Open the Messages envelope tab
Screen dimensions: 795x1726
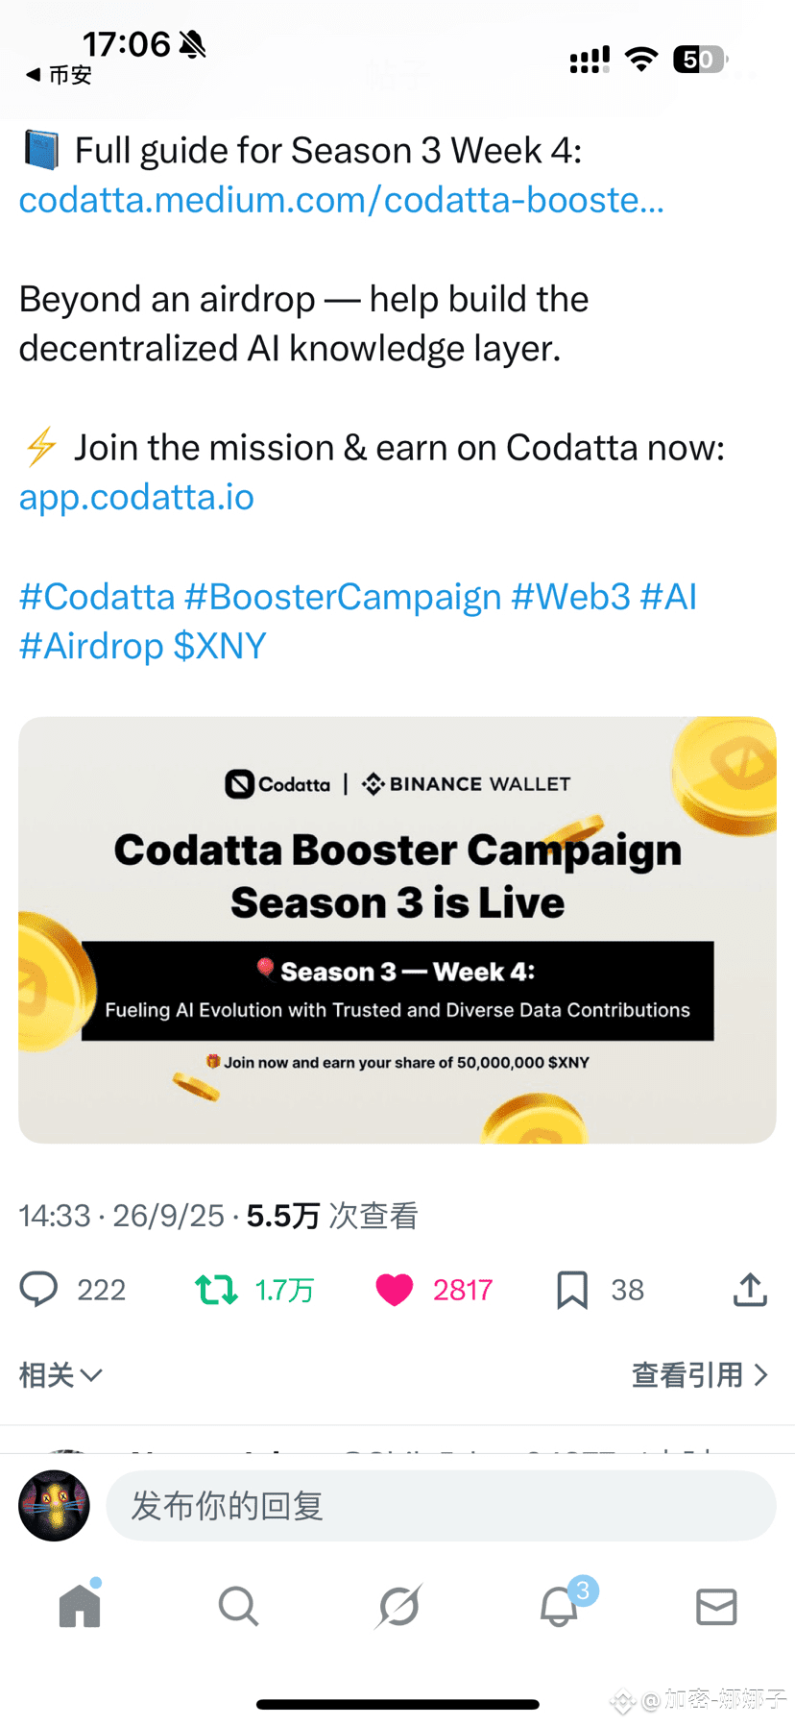(x=716, y=1606)
